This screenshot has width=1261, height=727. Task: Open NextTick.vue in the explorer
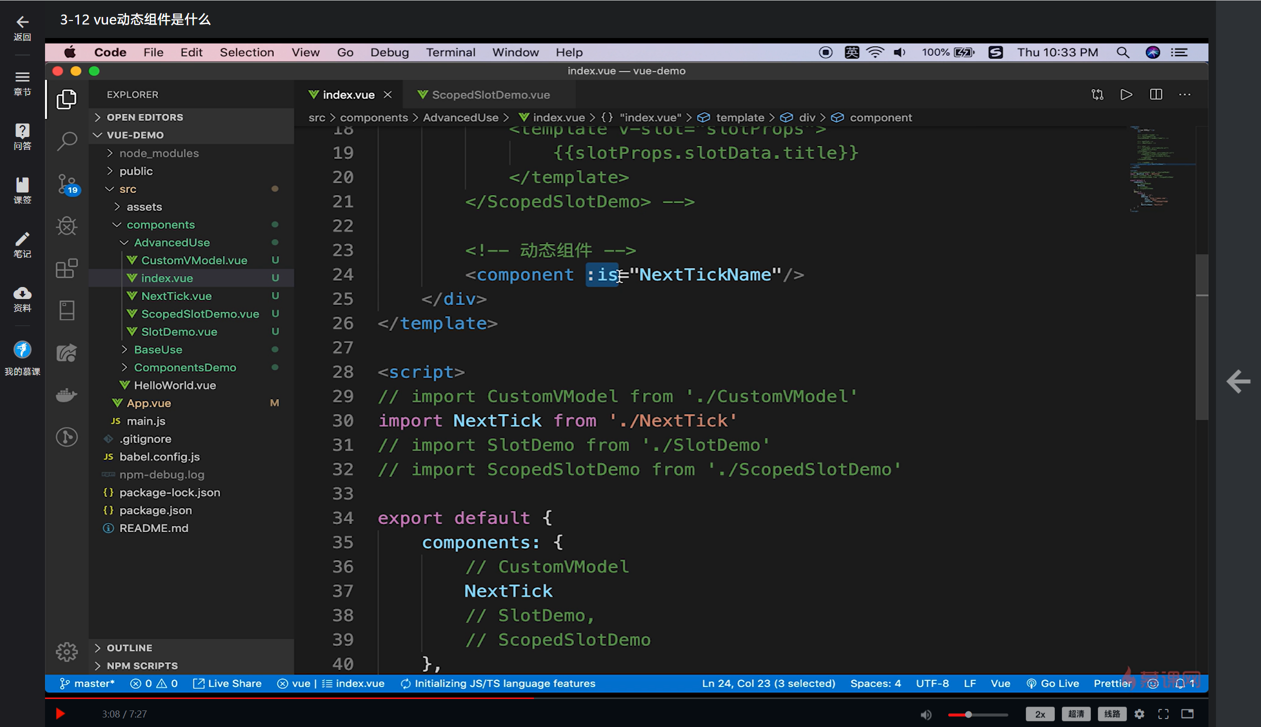[176, 296]
